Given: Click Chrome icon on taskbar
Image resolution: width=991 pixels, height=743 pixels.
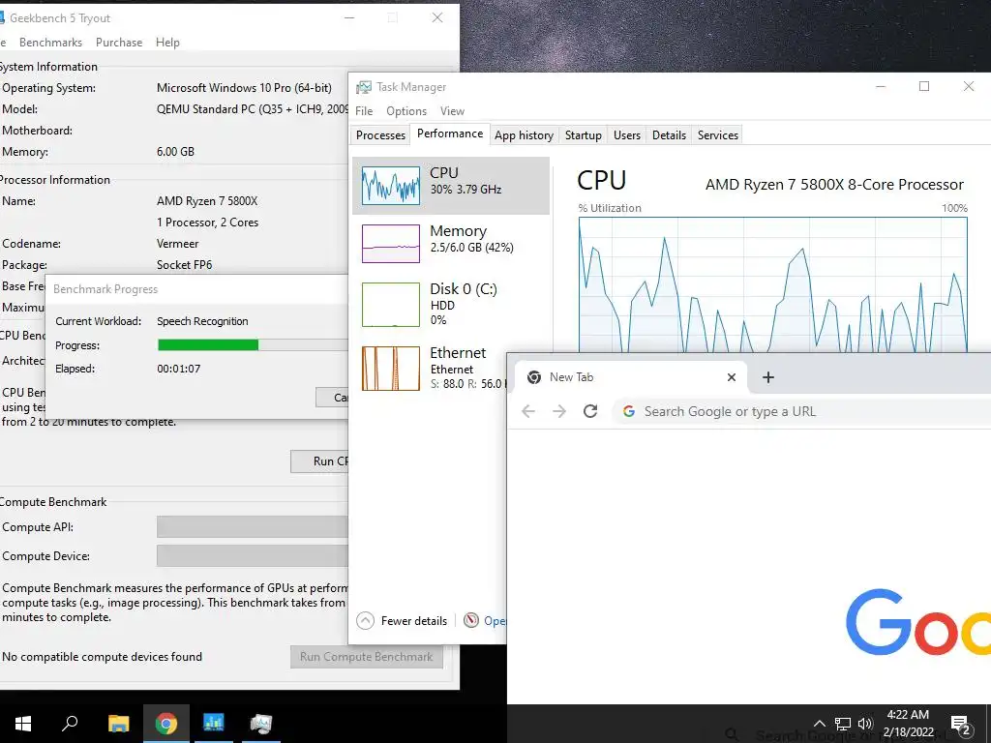Looking at the screenshot, I should tap(166, 724).
